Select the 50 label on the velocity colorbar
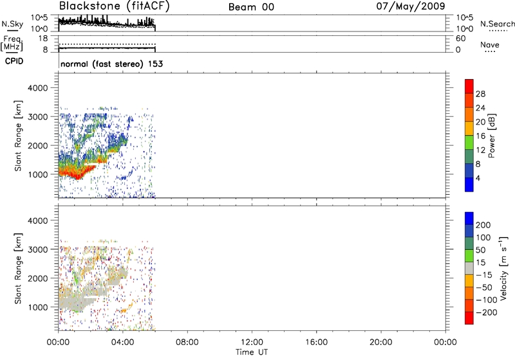Image resolution: width=515 pixels, height=356 pixels. (481, 250)
